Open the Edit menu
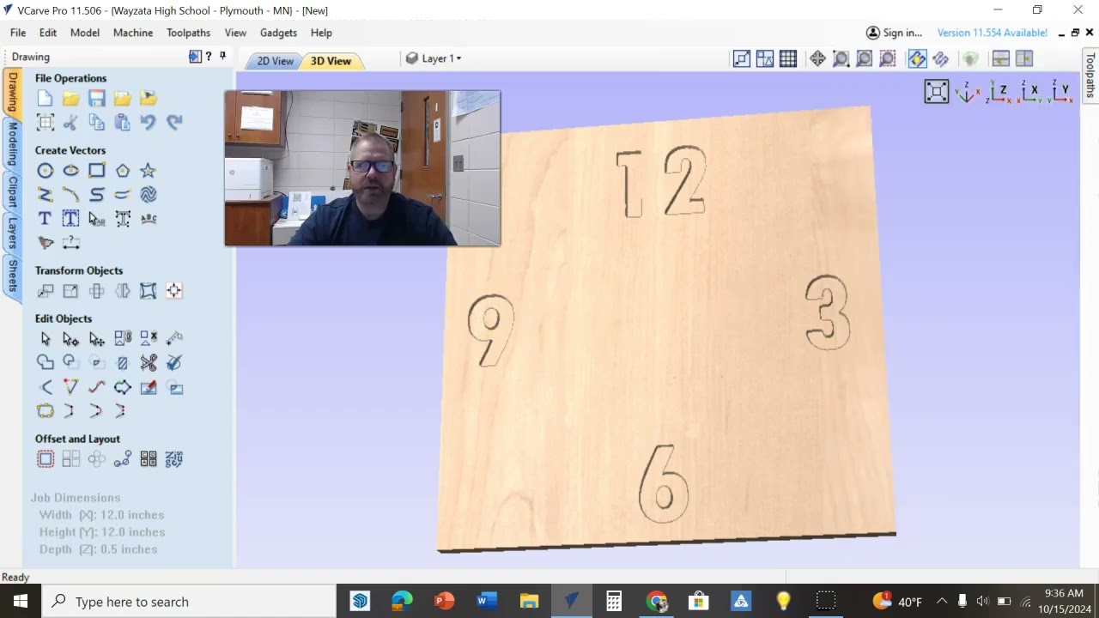Image resolution: width=1099 pixels, height=618 pixels. point(48,33)
